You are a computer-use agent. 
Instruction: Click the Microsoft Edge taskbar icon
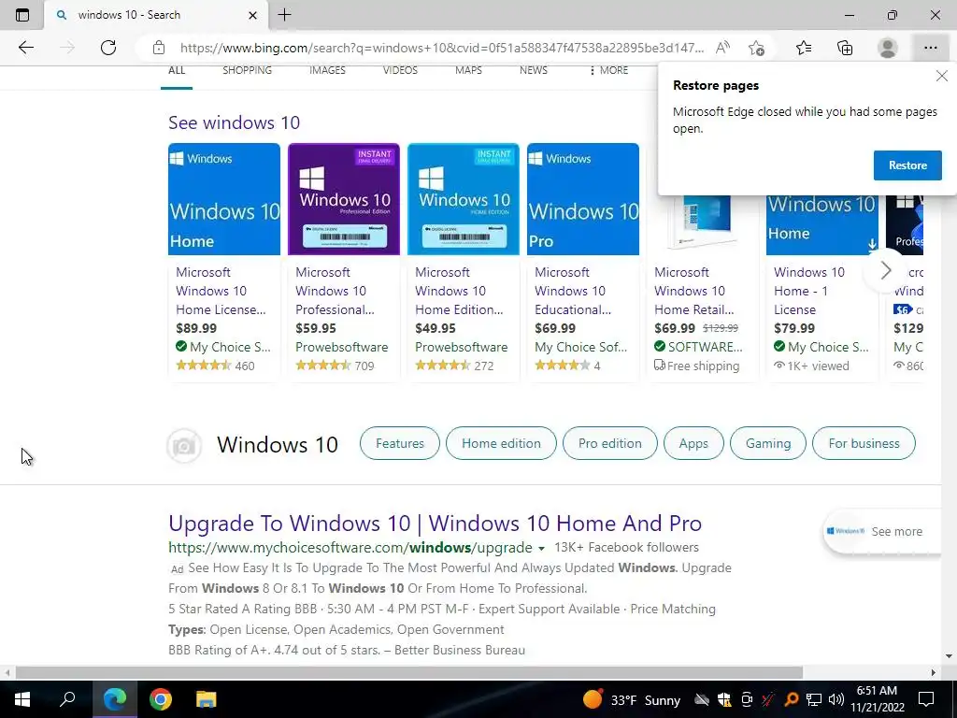click(x=115, y=699)
